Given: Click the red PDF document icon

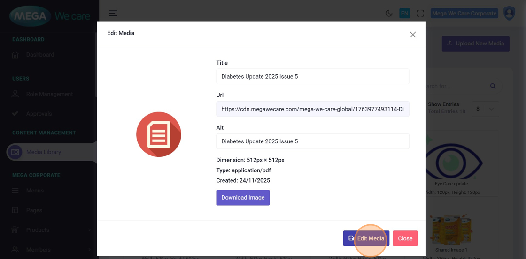Looking at the screenshot, I should point(159,134).
